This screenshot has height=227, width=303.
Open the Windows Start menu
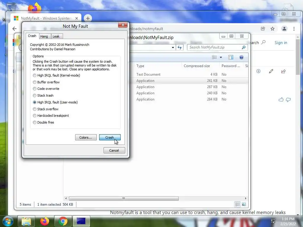(8, 221)
